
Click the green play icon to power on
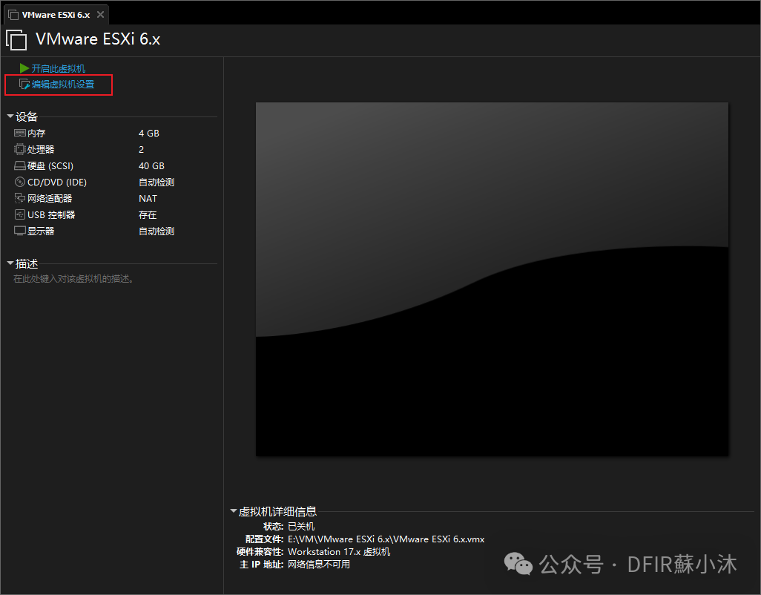click(x=24, y=68)
